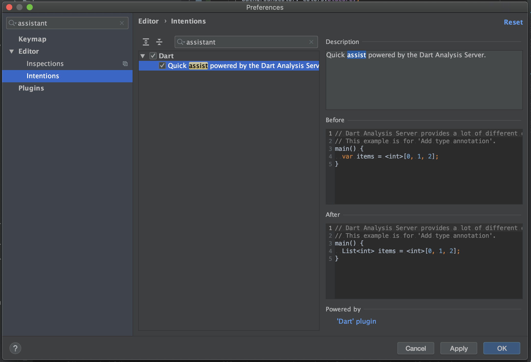The height and width of the screenshot is (362, 531).
Task: Close the Preferences window with the red button
Action: tap(9, 7)
